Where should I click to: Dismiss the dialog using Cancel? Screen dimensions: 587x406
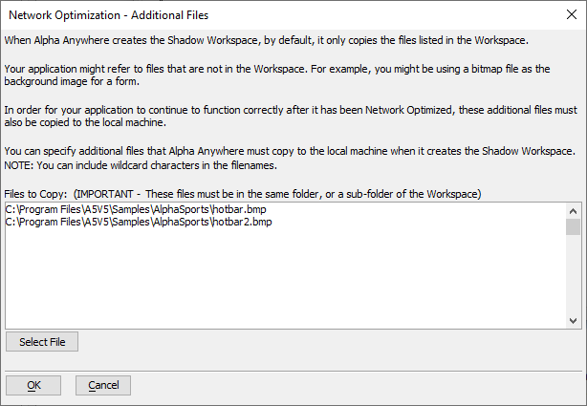click(x=103, y=385)
